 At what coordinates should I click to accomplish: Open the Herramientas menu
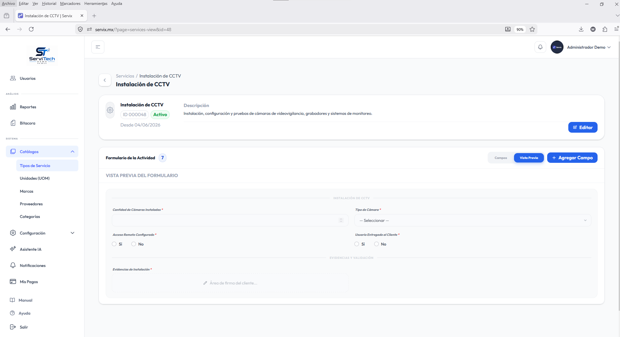[96, 3]
